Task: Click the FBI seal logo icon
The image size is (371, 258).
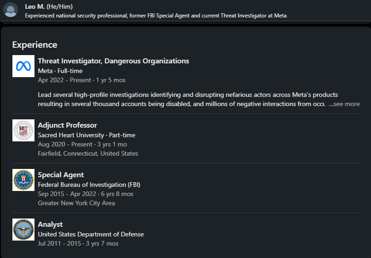Action: (x=23, y=180)
